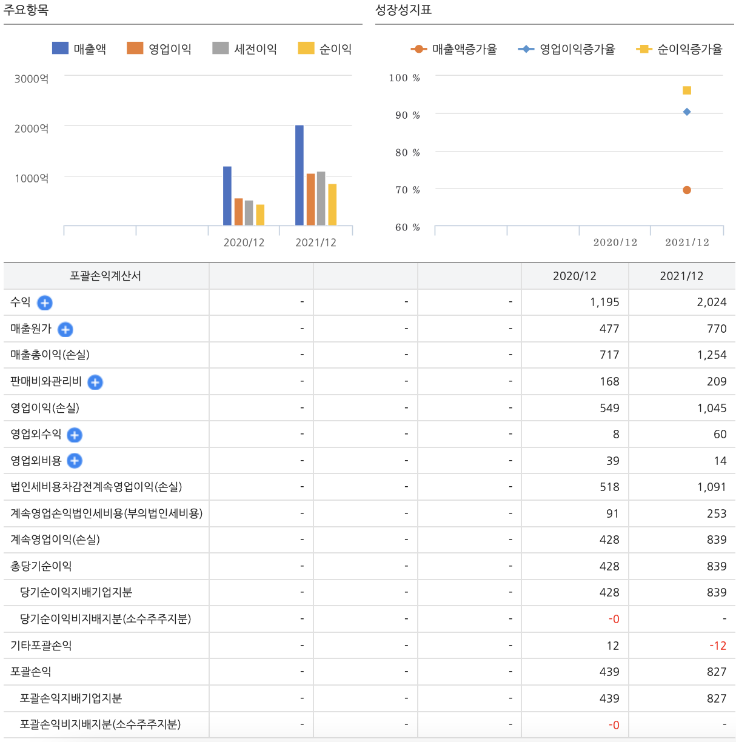The width and height of the screenshot is (736, 742).
Task: Expand the 수익 row plus icon
Action: click(x=45, y=302)
